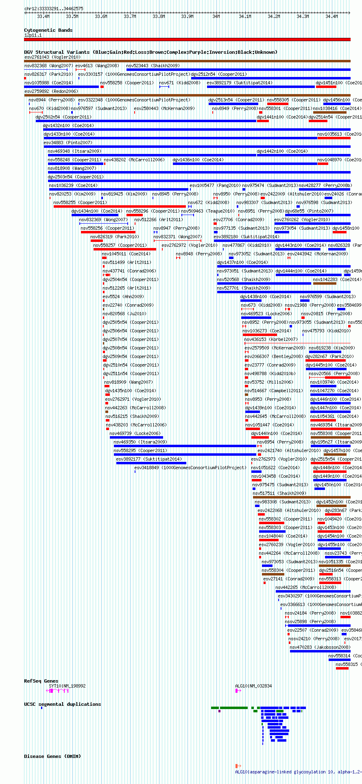Image resolution: width=362 pixels, height=784 pixels.
Task: Select variant esv2066307 (Bentley2008)
Action: [x=246, y=360]
